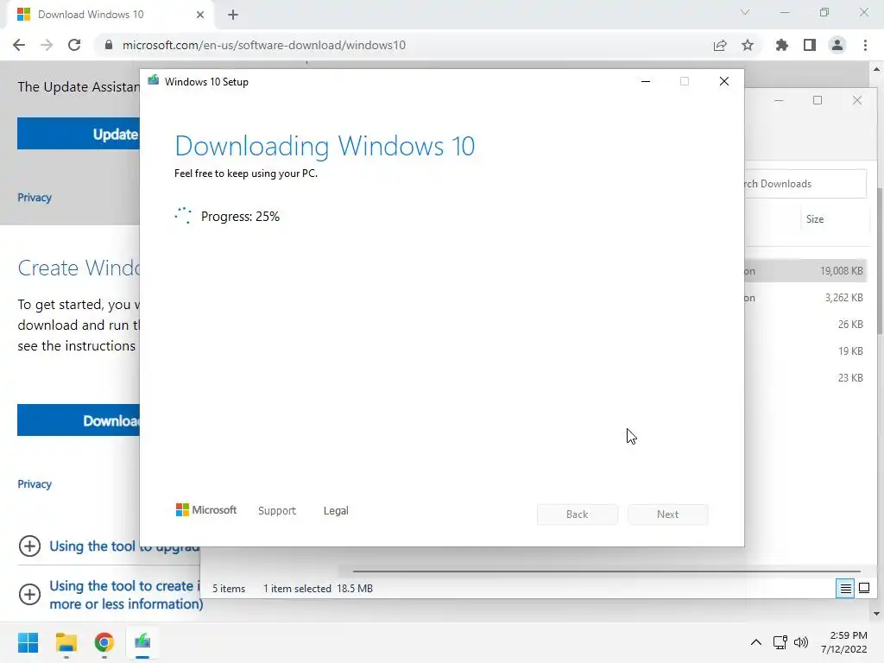Click scroll up arrow on webpage scrollbar
Viewport: 884px width, 663px height.
[x=877, y=69]
